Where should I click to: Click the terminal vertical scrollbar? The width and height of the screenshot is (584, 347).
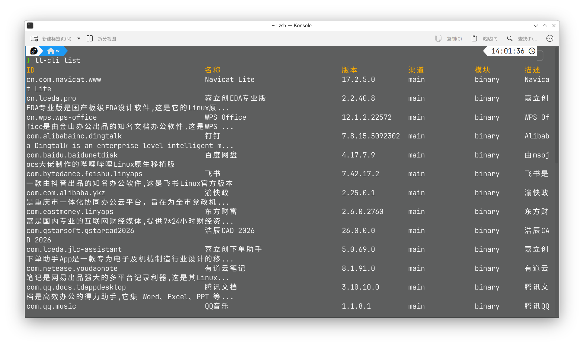tap(557, 106)
